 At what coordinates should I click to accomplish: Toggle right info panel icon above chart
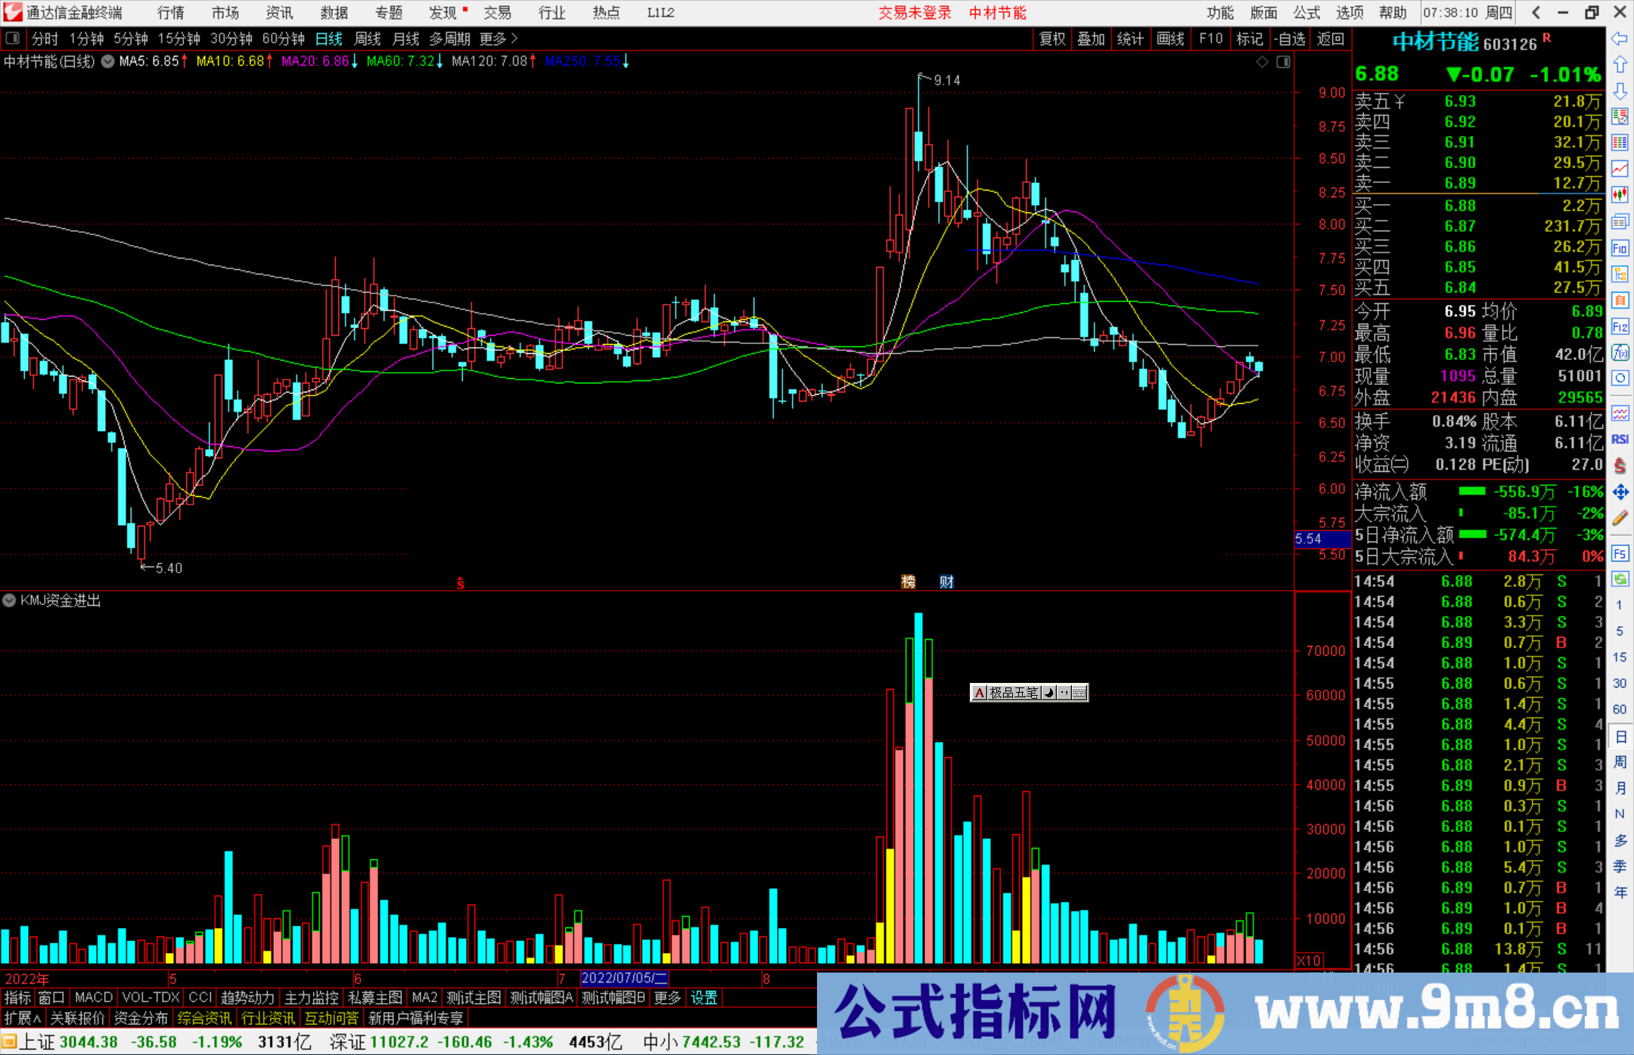pyautogui.click(x=1283, y=62)
